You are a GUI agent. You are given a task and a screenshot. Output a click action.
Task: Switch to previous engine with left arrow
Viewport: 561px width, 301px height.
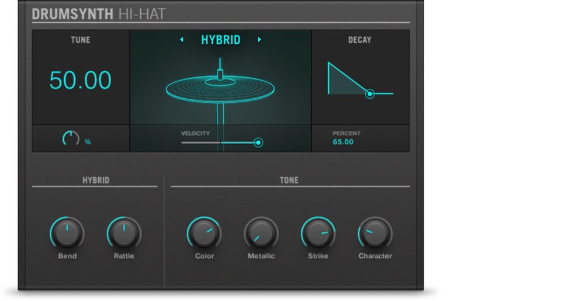(x=181, y=40)
